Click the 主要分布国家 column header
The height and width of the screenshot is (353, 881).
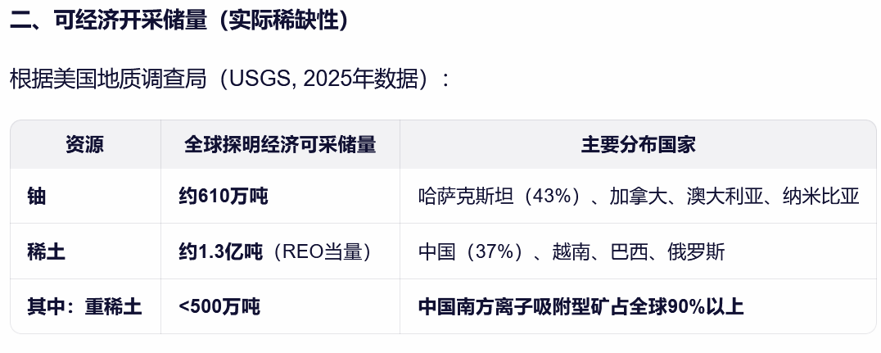point(638,145)
